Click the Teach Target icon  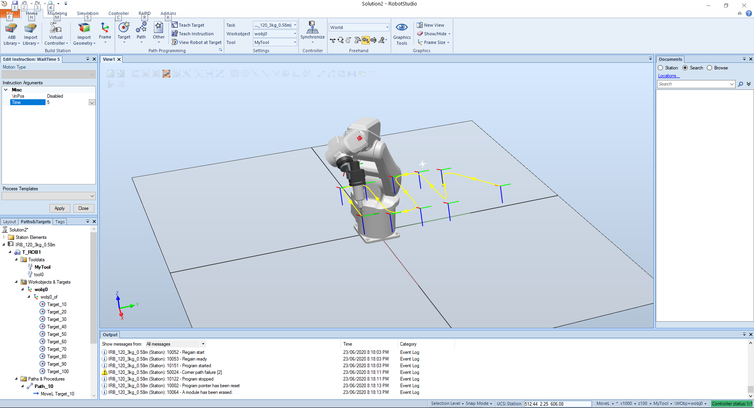pos(175,25)
